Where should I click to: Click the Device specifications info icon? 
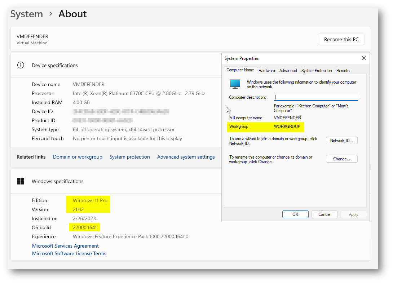(21, 65)
